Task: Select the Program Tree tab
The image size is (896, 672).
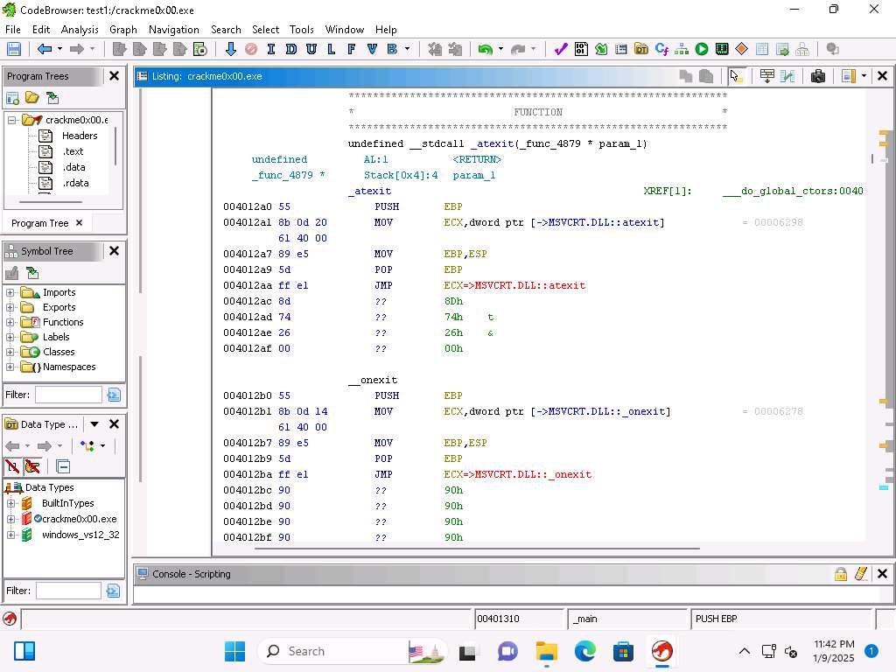Action: point(39,223)
